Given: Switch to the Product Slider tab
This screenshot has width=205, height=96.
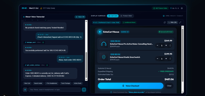Looking at the screenshot, I should pos(126,16).
